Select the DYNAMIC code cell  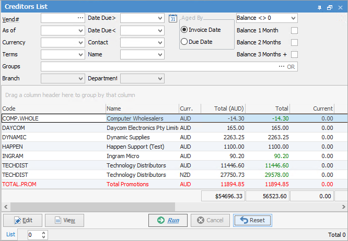pos(53,137)
